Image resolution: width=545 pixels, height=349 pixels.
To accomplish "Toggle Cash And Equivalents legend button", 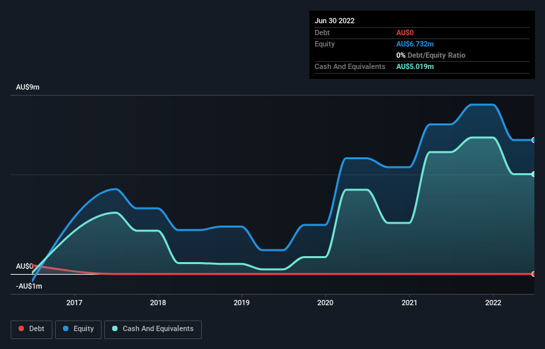I will pos(153,329).
